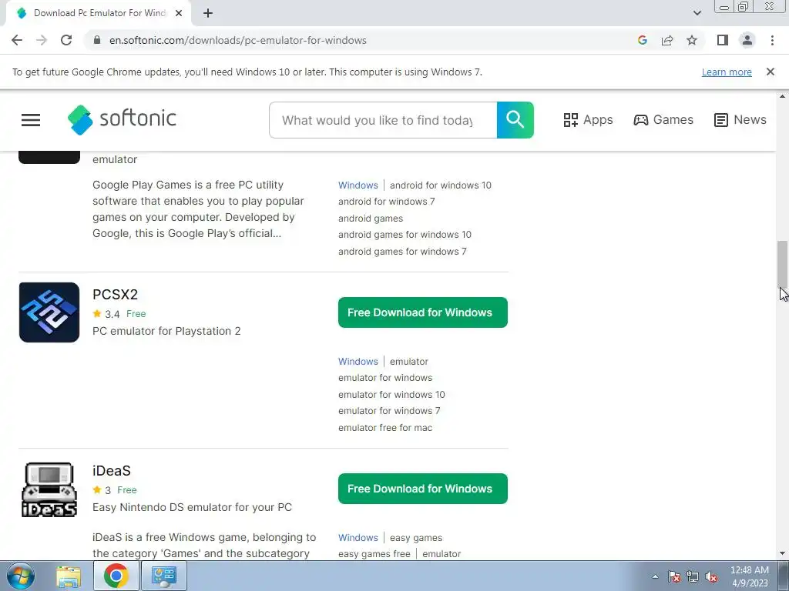This screenshot has width=789, height=591.
Task: Select the Download Pc Emulator tab
Action: pyautogui.click(x=99, y=13)
